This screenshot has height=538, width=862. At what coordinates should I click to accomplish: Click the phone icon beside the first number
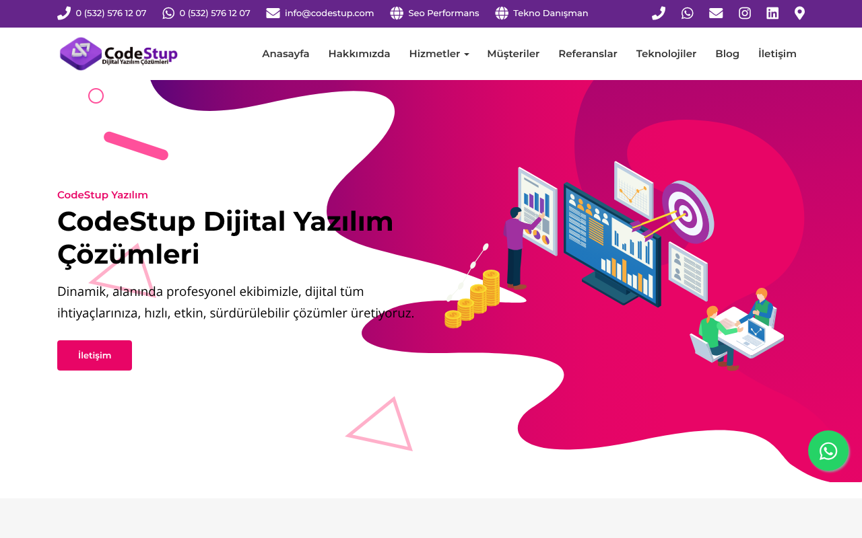(64, 13)
